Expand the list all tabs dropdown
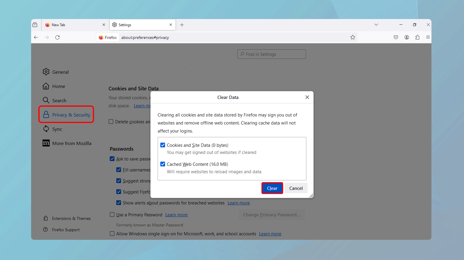This screenshot has width=464, height=260. tap(376, 25)
